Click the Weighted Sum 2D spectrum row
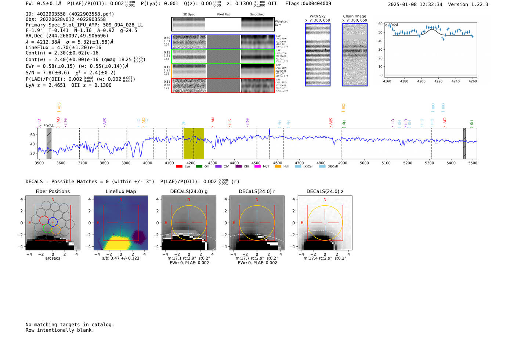Image resolution: width=514 pixels, height=350 pixels. 223,24
